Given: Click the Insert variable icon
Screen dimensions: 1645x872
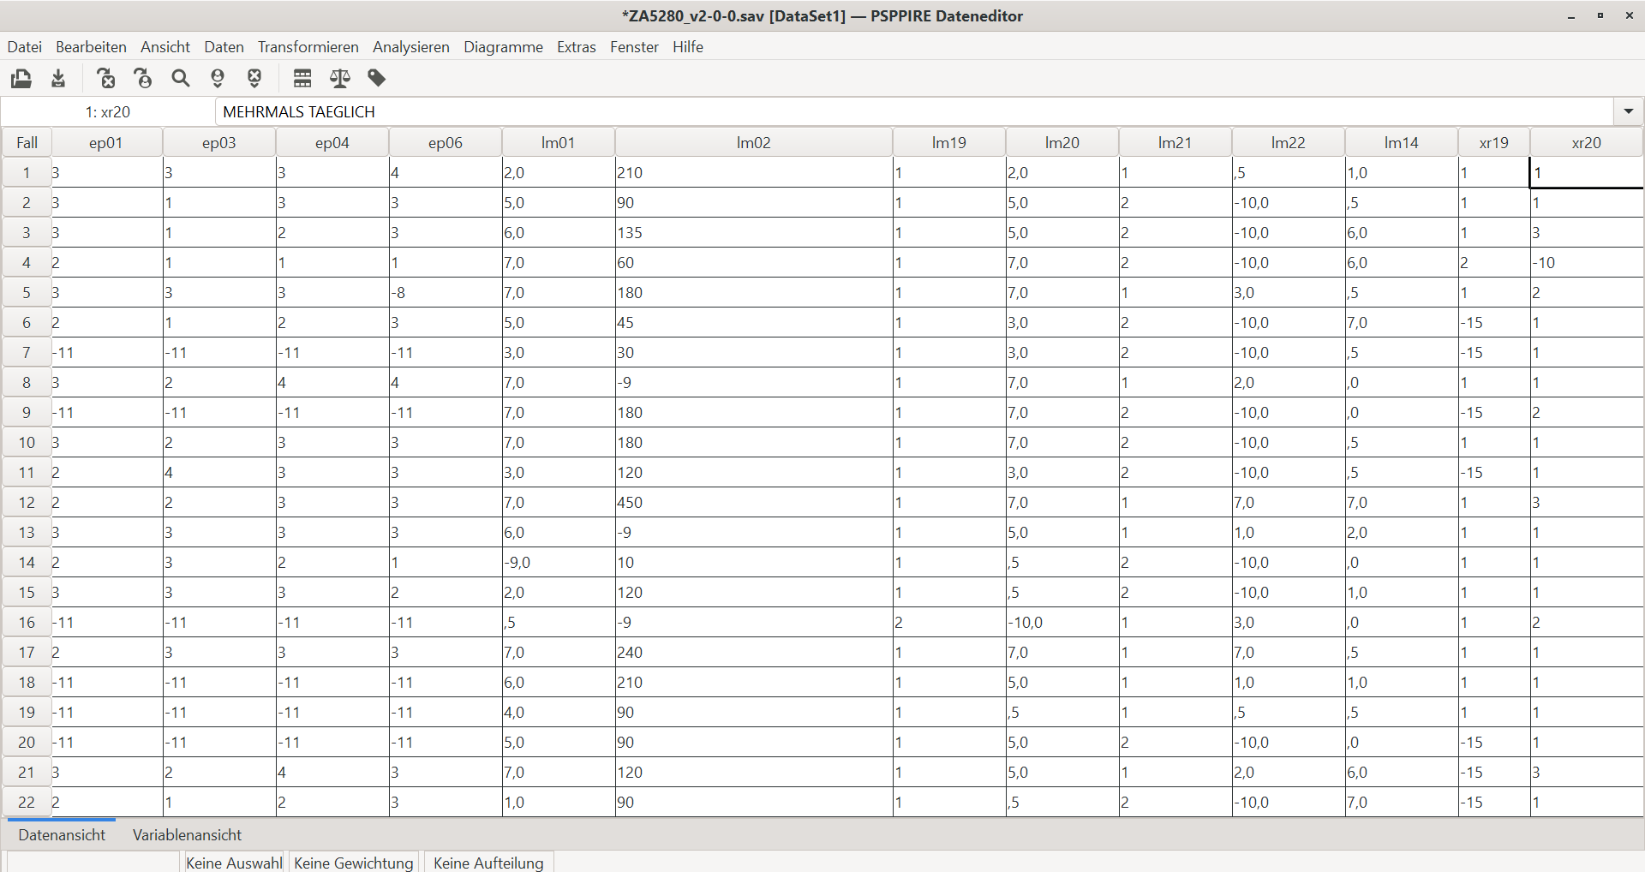Looking at the screenshot, I should point(254,79).
